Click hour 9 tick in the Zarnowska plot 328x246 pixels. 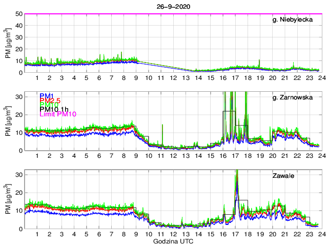tap(136, 156)
